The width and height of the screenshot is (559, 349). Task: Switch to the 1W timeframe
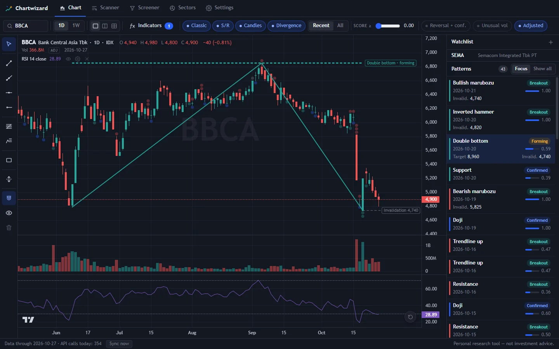76,26
